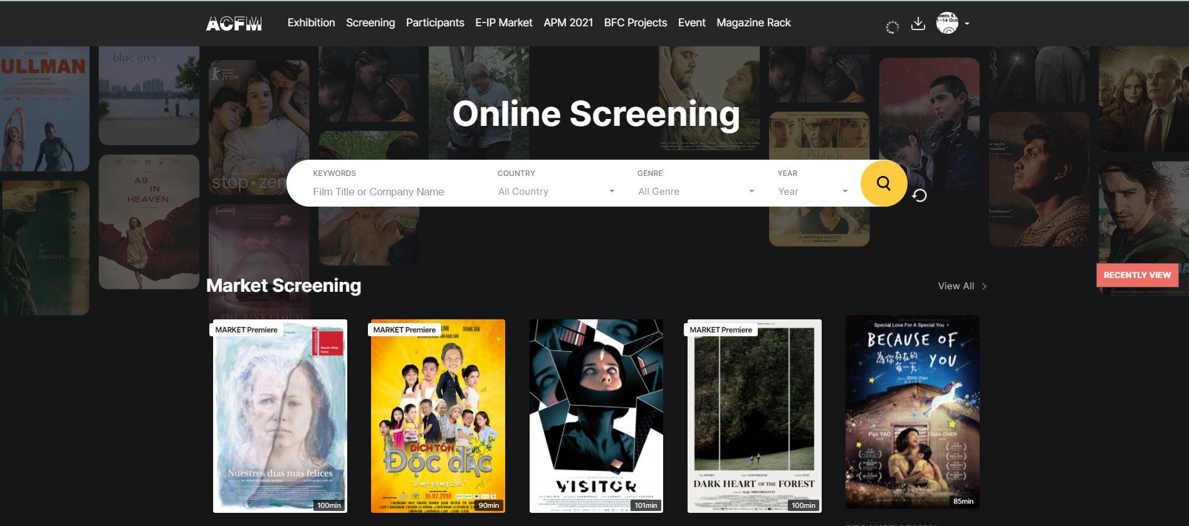The width and height of the screenshot is (1189, 526).
Task: Select APM 2021 in navigation
Action: point(568,23)
